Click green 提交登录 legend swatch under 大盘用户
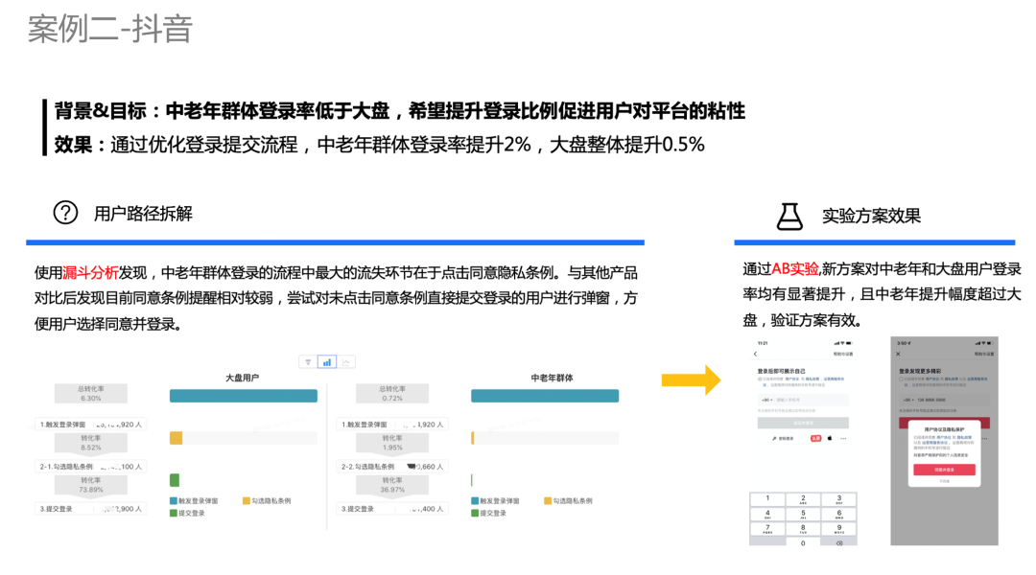The image size is (1036, 575). pos(173,513)
